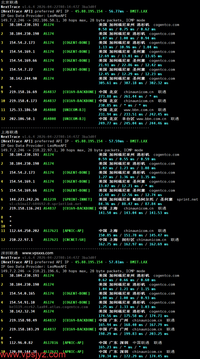Click hop IP 120.80.144.38
Viewport: 200px width, 359px height.
coord(23,352)
